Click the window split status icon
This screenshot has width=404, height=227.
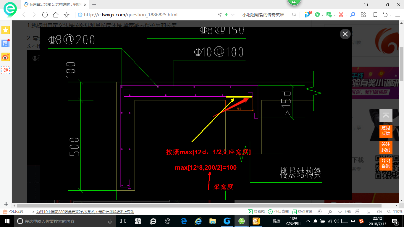click(369, 212)
